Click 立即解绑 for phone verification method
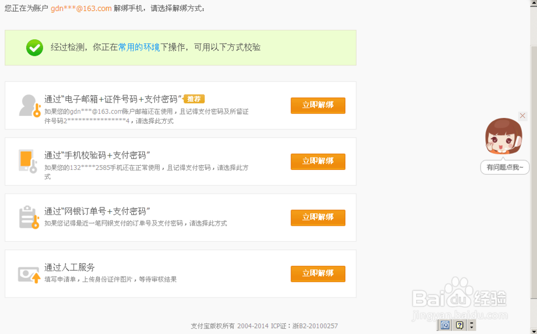 pos(318,161)
